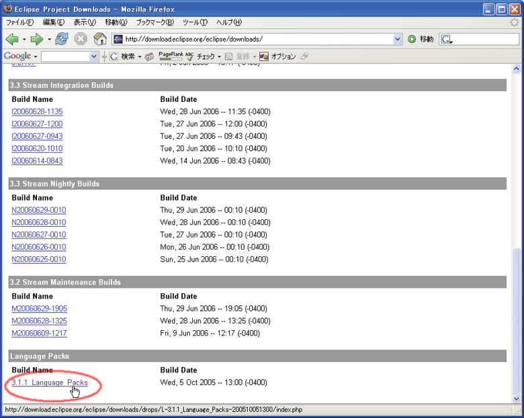Screen dimensions: 524x418
Task: Open the Back button history dropdown arrow
Action: tap(24, 40)
